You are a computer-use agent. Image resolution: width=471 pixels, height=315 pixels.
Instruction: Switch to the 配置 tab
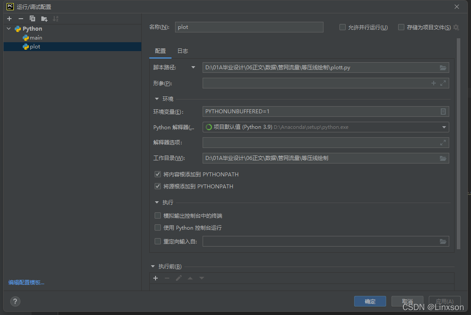point(160,51)
